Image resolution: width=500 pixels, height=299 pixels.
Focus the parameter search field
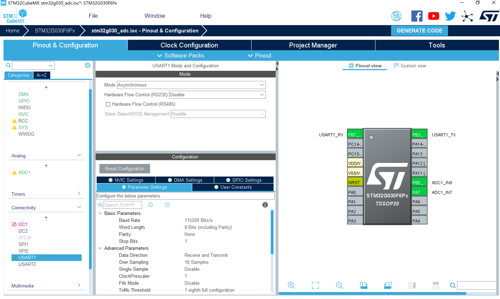pos(122,205)
